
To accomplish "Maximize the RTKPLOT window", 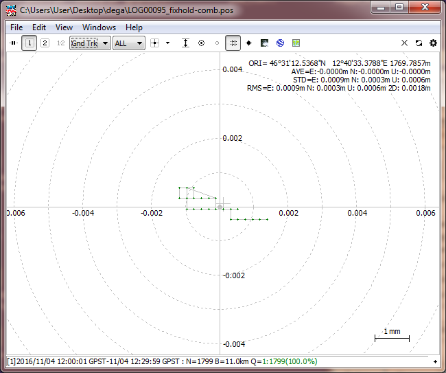I will click(399, 8).
